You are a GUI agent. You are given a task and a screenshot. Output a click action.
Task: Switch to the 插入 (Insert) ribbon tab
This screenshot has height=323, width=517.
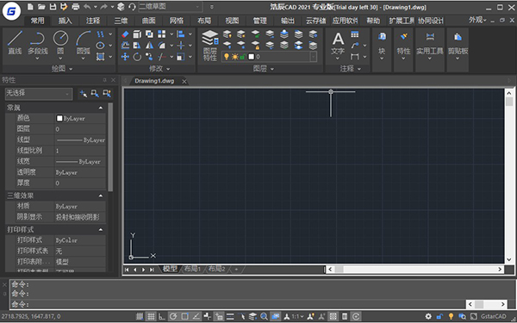tap(65, 21)
